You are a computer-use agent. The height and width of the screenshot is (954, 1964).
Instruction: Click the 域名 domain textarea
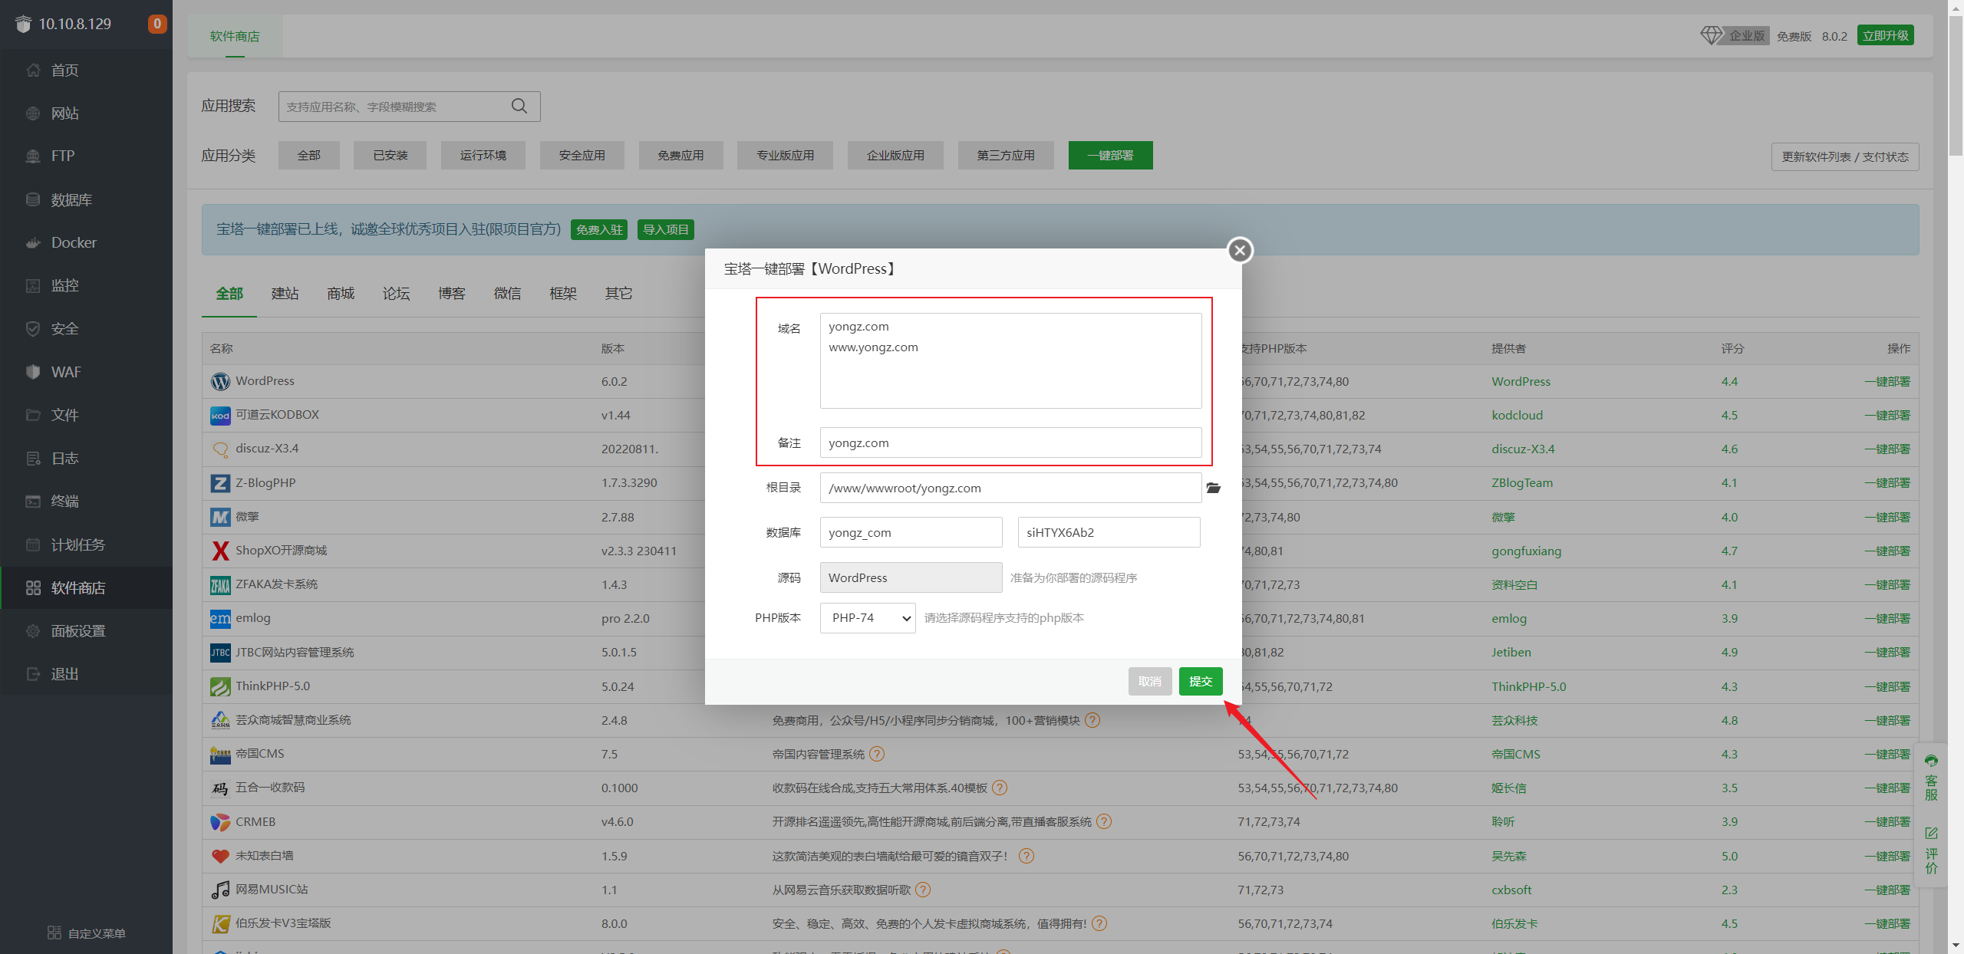coord(1010,360)
